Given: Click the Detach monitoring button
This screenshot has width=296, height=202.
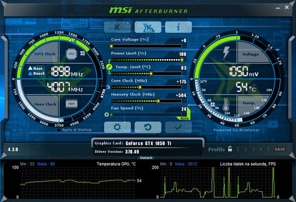Looking at the screenshot, I should tap(146, 158).
